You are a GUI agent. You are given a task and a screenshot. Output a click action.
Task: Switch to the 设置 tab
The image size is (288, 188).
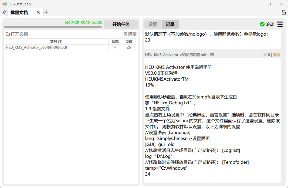(x=153, y=24)
